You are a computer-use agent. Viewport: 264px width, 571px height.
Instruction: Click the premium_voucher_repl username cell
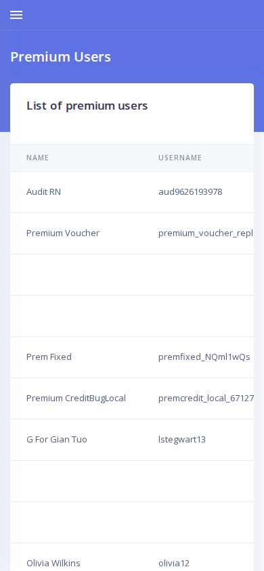click(206, 233)
